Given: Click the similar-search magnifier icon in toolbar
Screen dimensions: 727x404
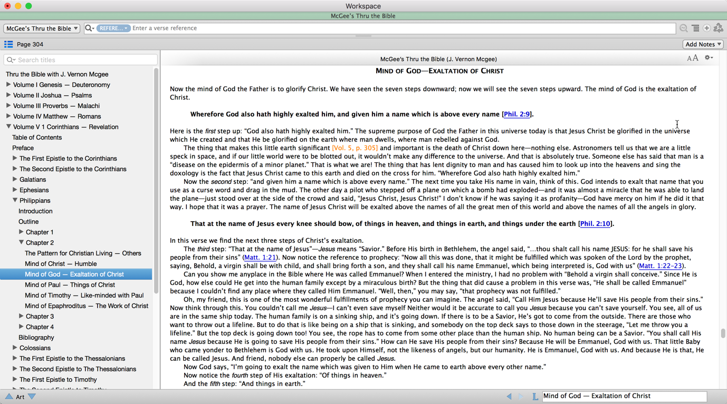Looking at the screenshot, I should (684, 28).
